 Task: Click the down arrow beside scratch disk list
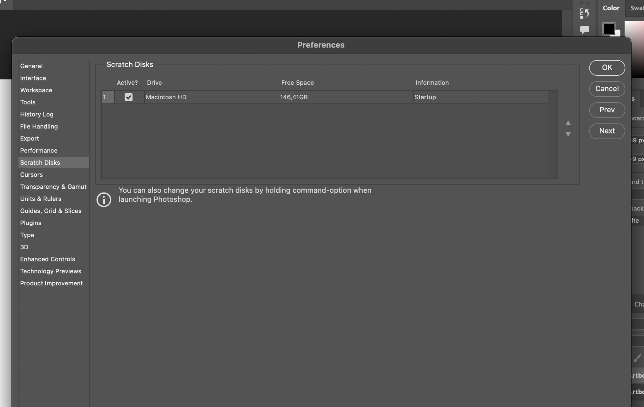[x=568, y=135]
